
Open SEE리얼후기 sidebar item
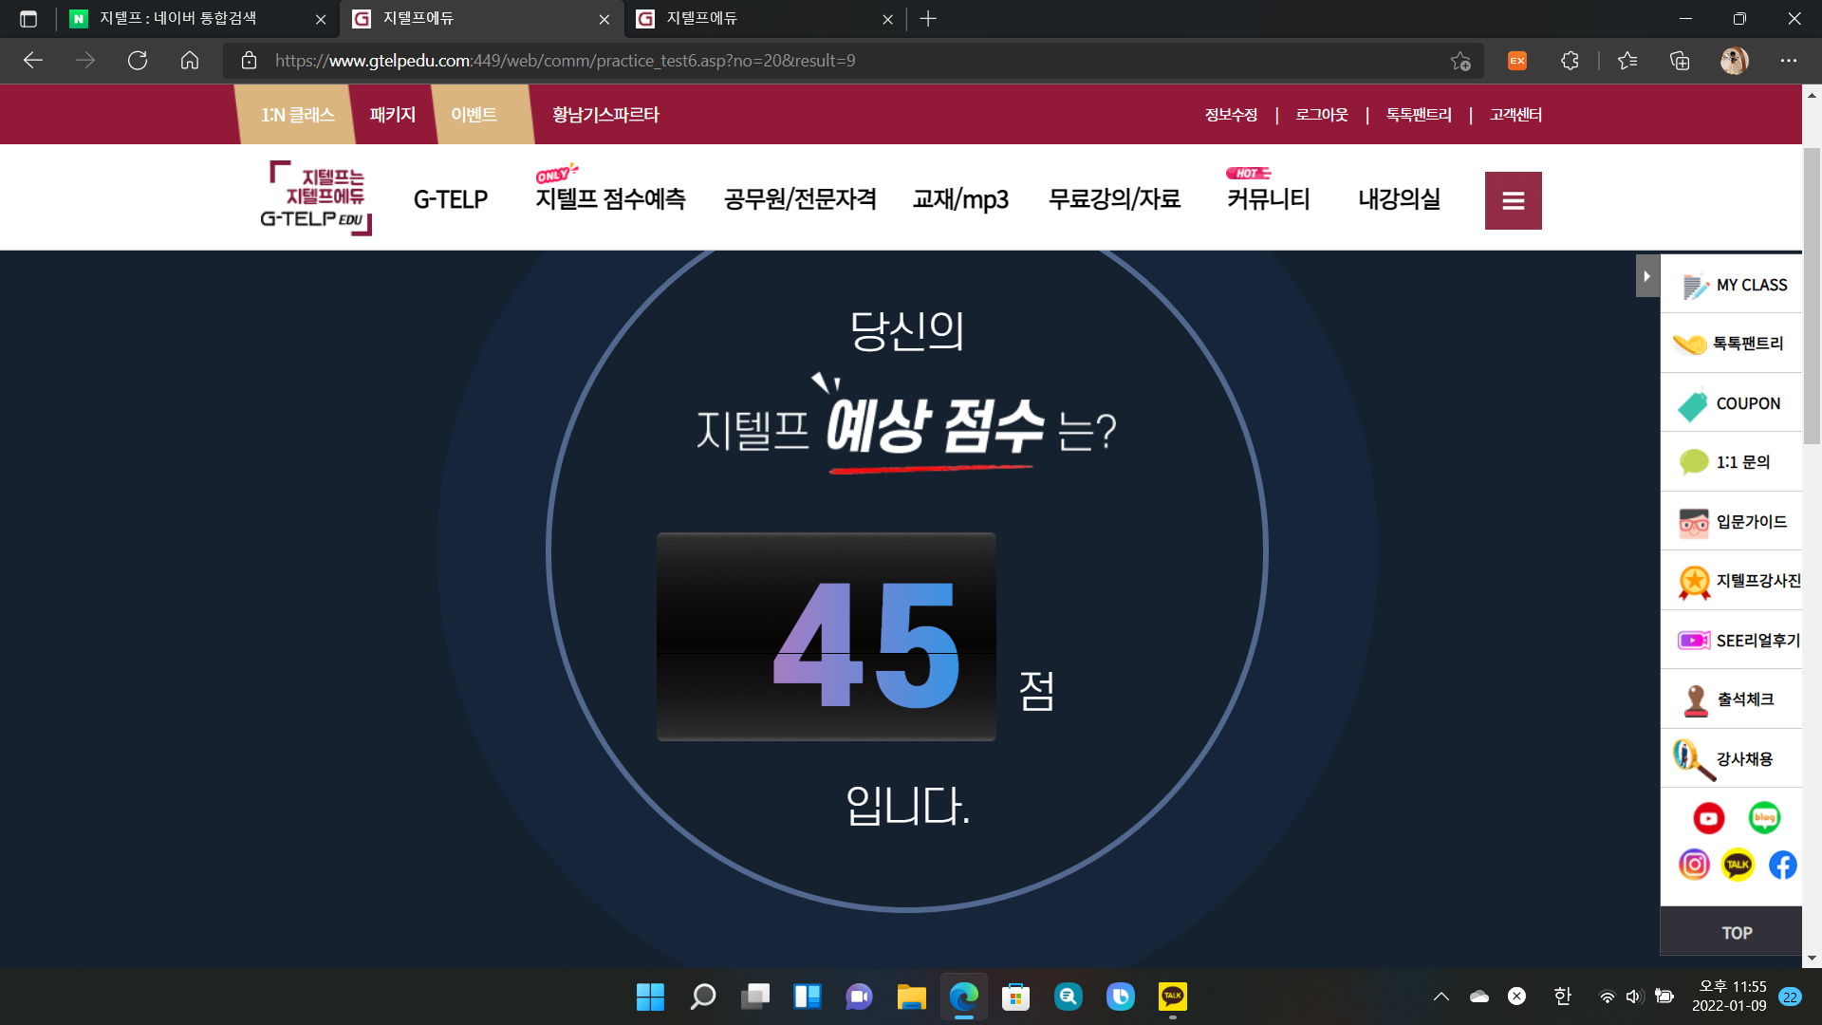pos(1732,641)
